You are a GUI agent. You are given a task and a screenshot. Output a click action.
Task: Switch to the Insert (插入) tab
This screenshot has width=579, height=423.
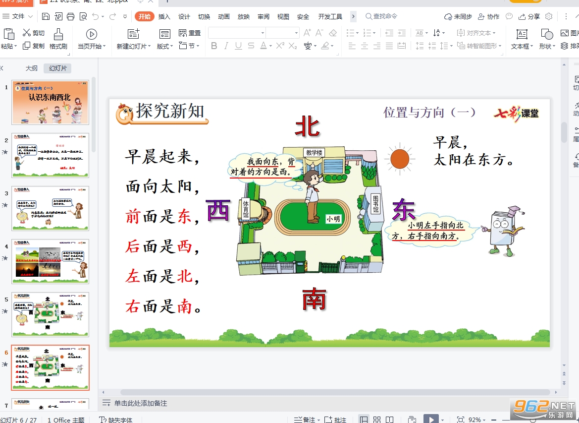pos(164,17)
